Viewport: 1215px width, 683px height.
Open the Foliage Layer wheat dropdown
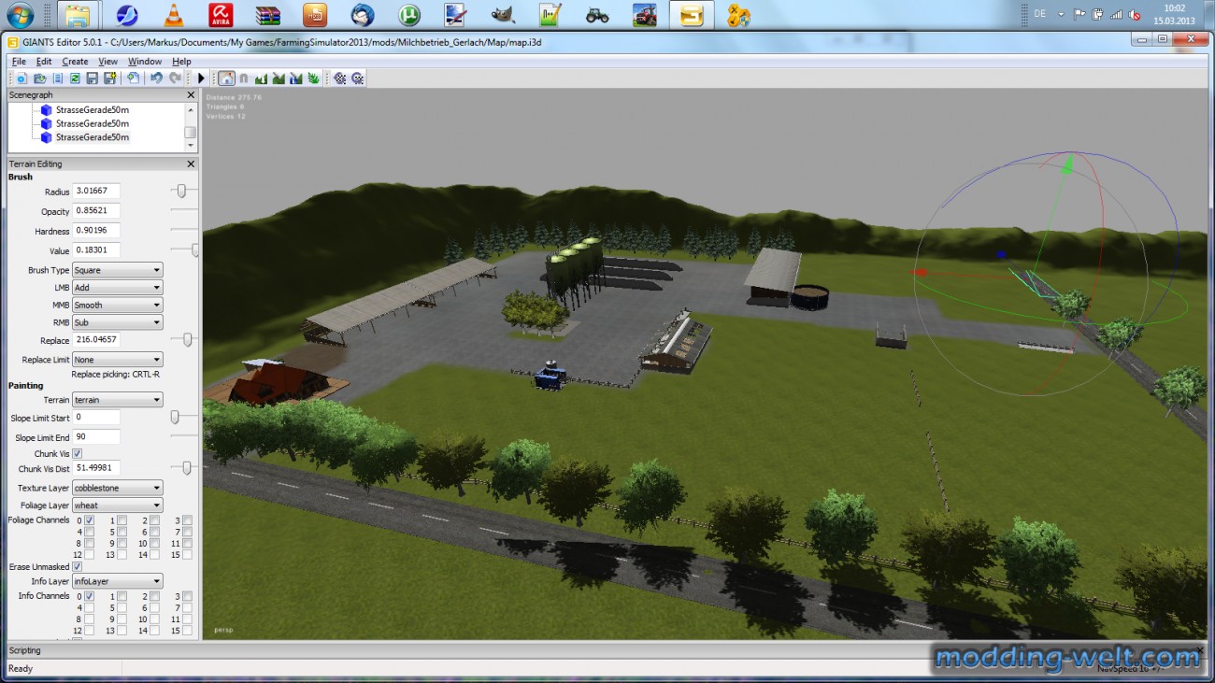[118, 505]
